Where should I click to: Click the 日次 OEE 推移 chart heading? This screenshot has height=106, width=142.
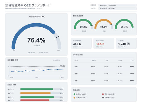13,60
